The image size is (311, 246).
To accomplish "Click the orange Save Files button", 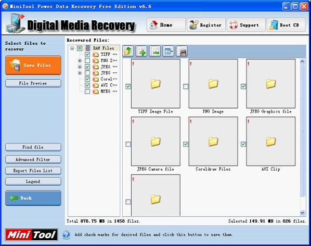I will tap(33, 65).
